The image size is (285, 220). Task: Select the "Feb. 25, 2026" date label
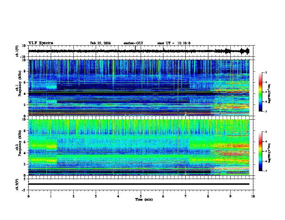click(100, 43)
